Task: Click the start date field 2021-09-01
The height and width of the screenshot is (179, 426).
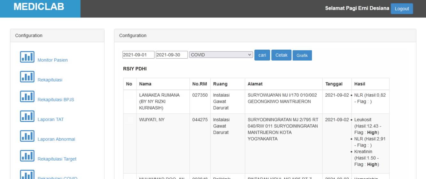Action: point(138,55)
